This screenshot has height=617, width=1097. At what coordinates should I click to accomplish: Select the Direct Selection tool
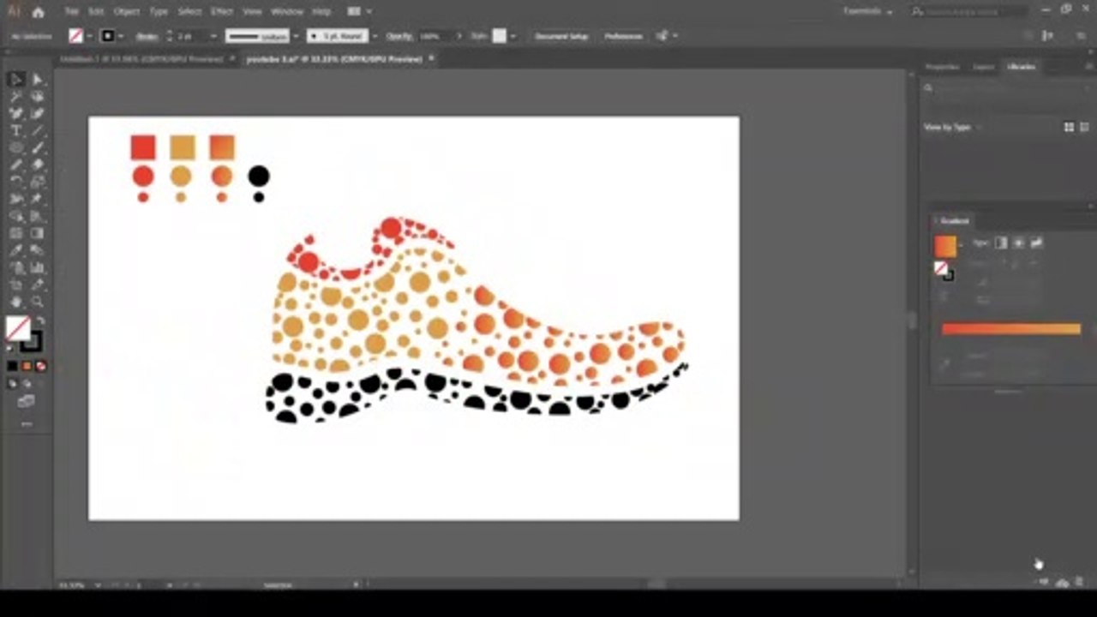tap(38, 80)
